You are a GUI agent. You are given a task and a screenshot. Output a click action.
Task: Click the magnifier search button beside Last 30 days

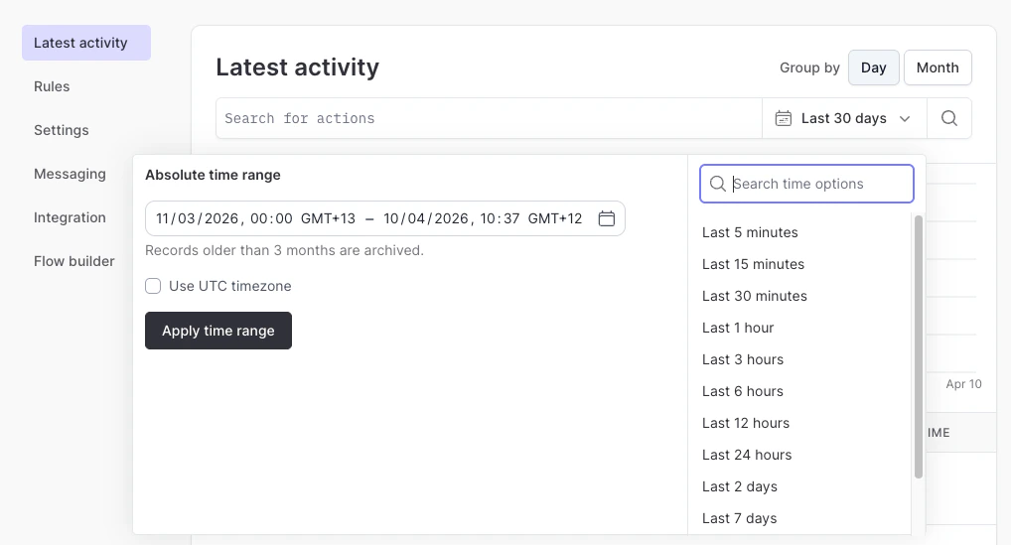pyautogui.click(x=949, y=118)
